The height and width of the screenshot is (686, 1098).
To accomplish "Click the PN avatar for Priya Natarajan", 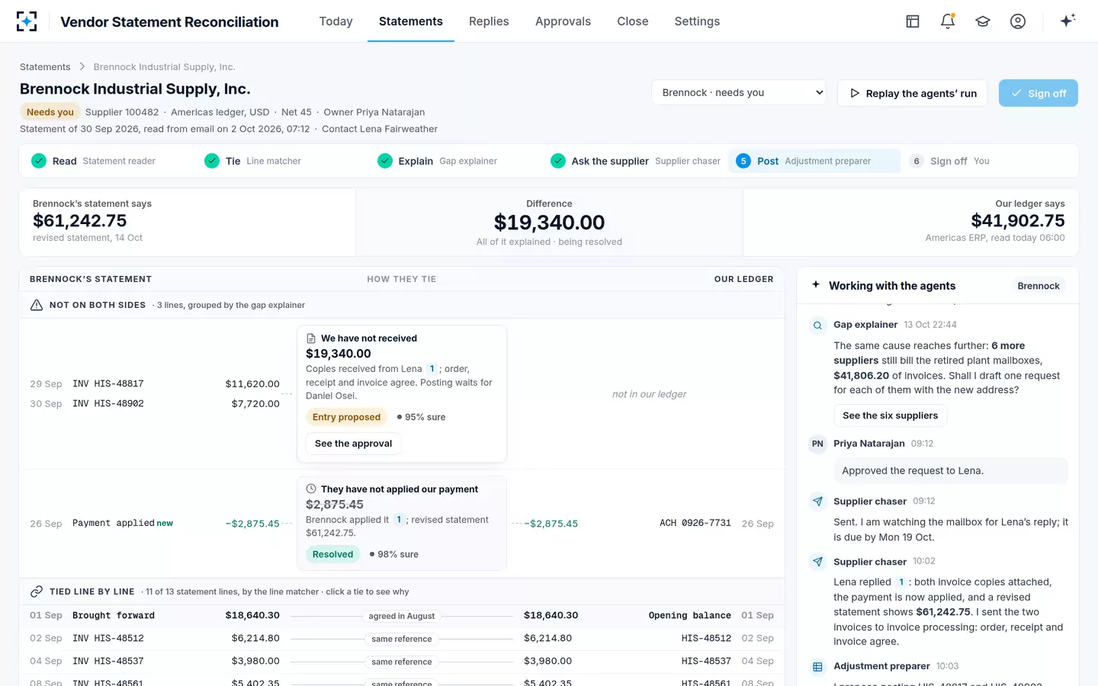I will [x=817, y=444].
